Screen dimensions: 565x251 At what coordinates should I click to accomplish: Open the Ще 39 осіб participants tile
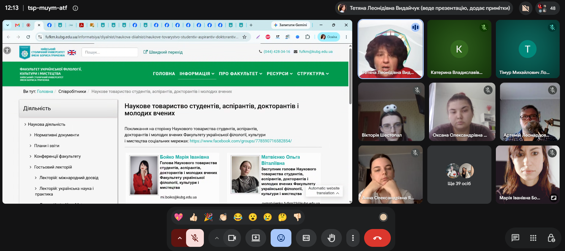click(x=459, y=175)
